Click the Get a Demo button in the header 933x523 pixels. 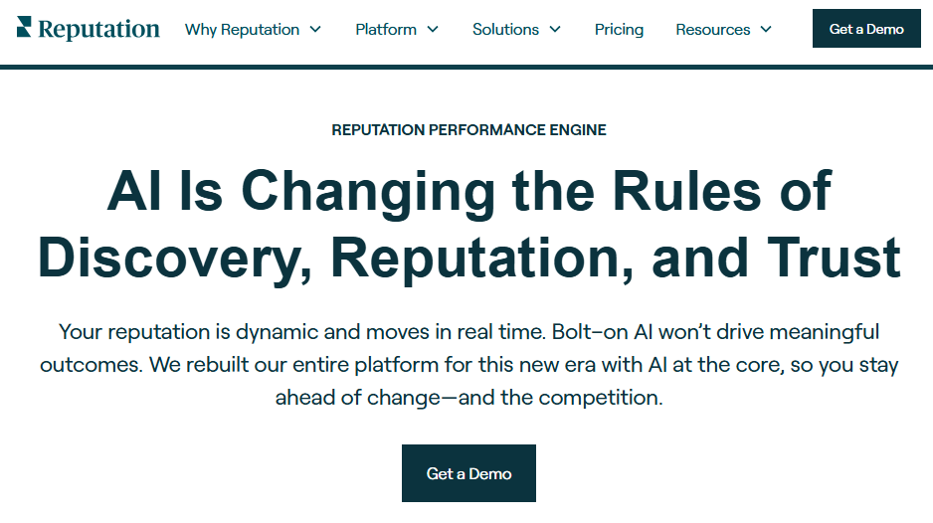coord(866,29)
